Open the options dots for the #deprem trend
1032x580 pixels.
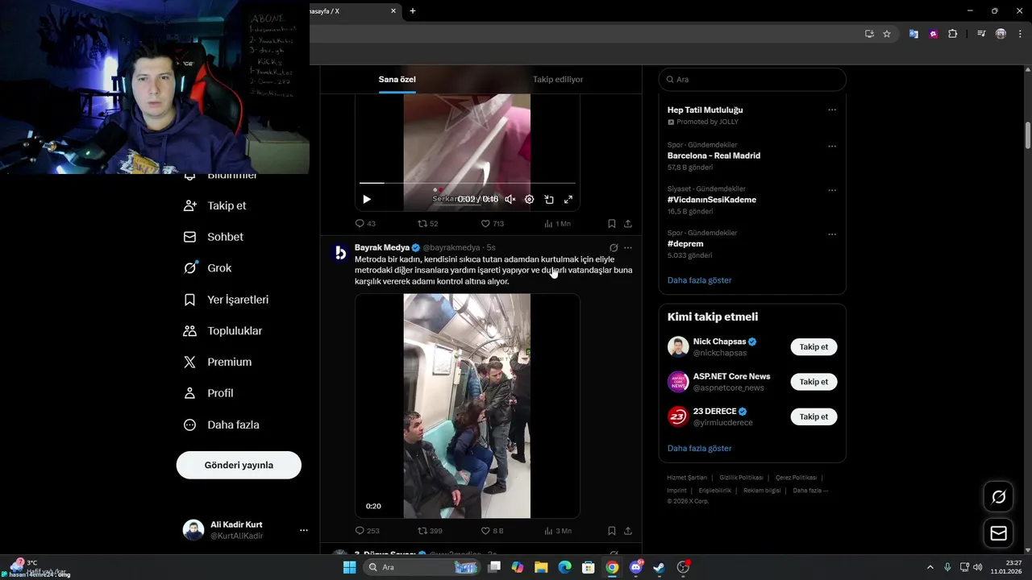(x=832, y=234)
